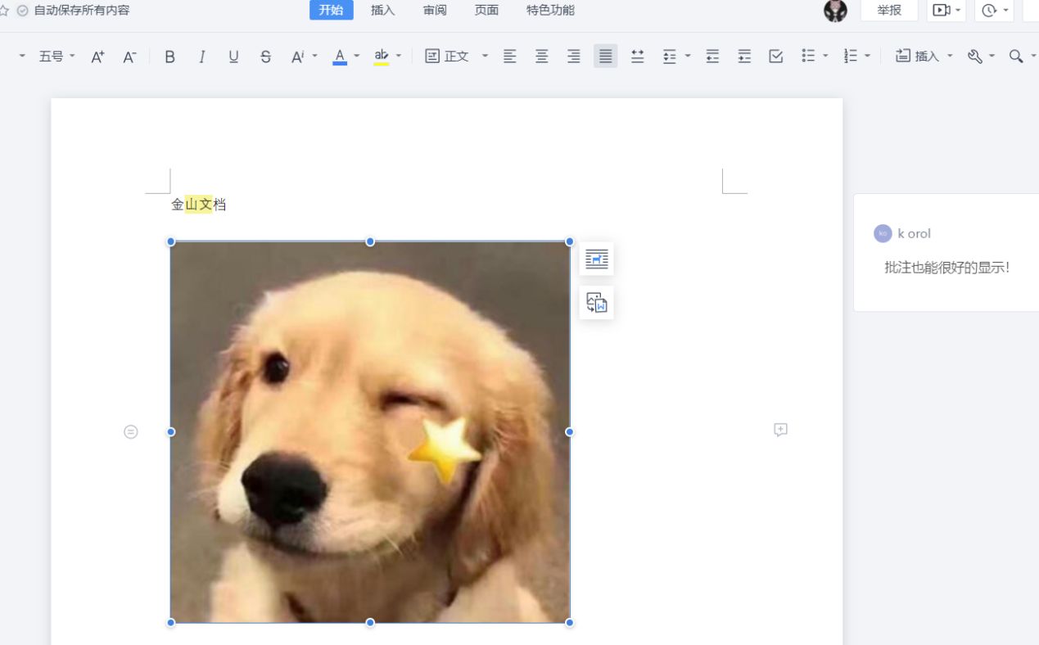Click the top-left image resize handle
Image resolution: width=1039 pixels, height=645 pixels.
click(171, 241)
